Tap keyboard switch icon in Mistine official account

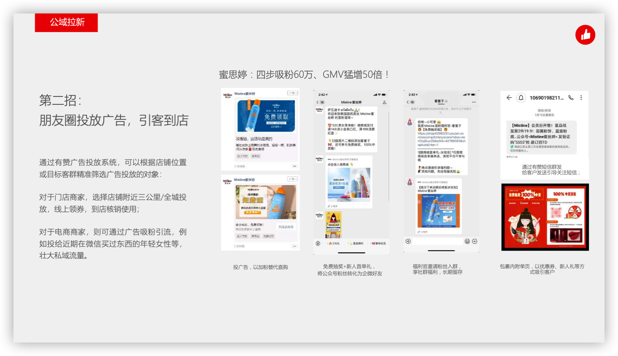(x=318, y=243)
